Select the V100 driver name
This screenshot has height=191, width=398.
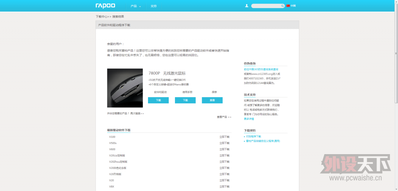(x=112, y=137)
